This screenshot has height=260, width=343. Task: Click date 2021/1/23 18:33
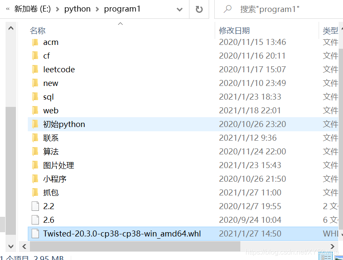[250, 97]
